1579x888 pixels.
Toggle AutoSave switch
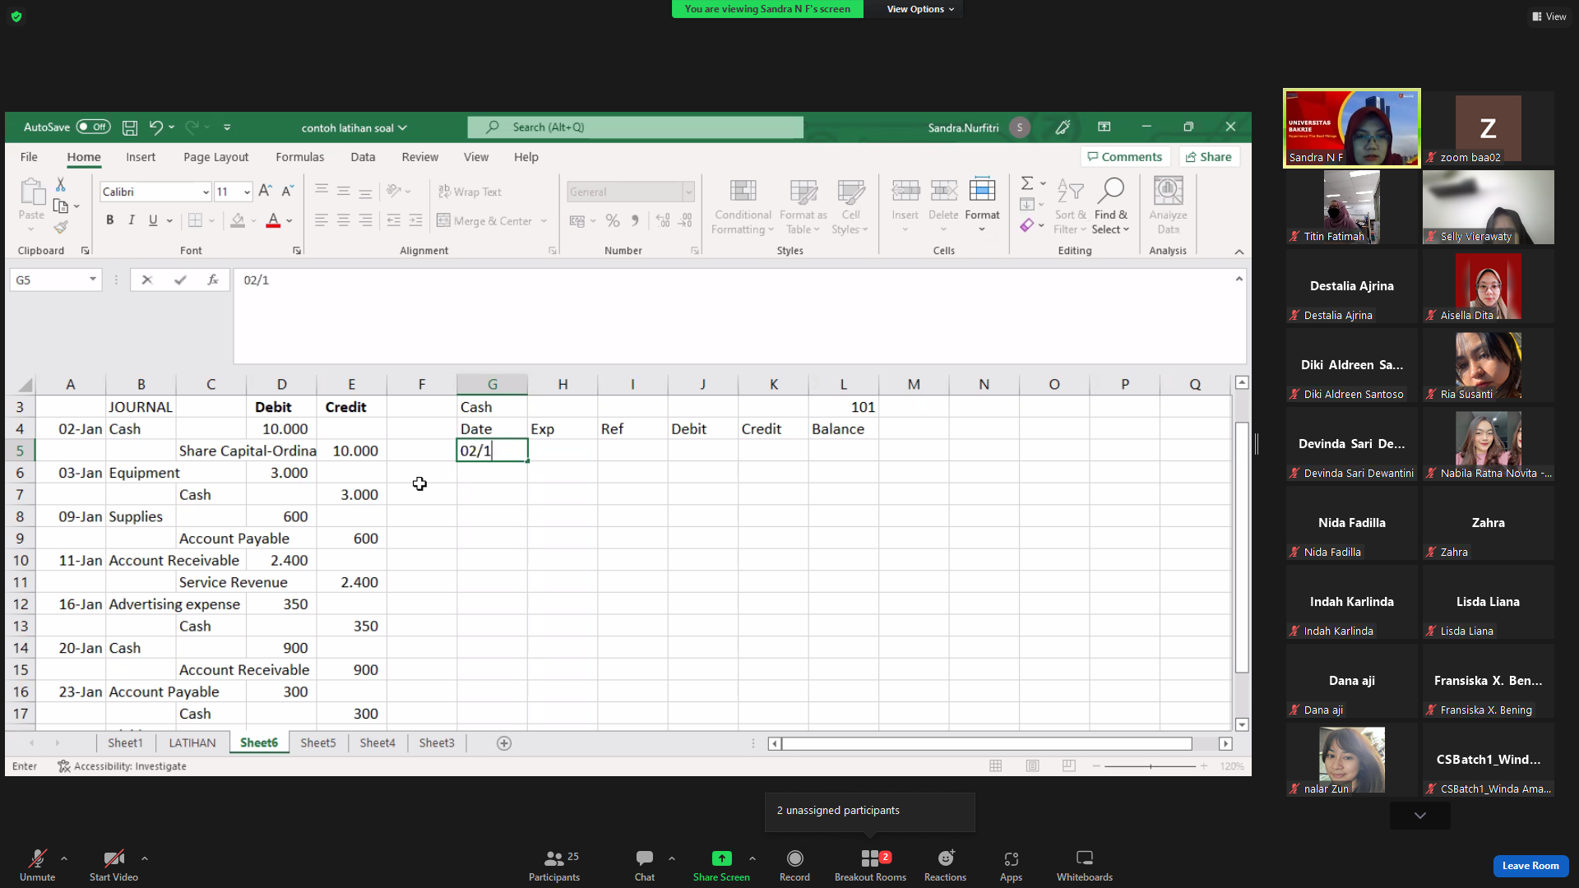pyautogui.click(x=93, y=127)
